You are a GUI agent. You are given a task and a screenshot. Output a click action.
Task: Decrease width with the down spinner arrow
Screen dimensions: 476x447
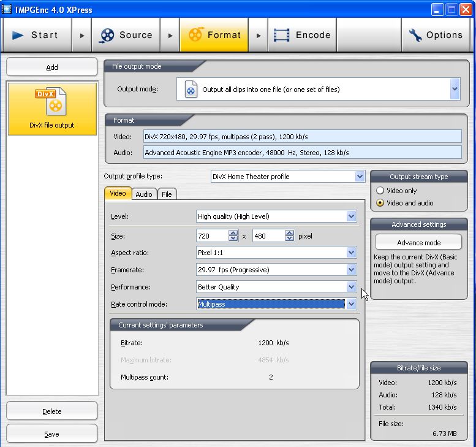pyautogui.click(x=233, y=239)
